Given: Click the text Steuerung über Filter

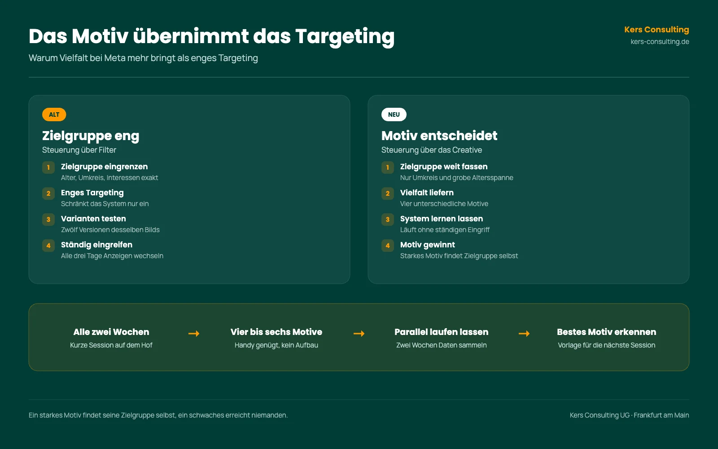Looking at the screenshot, I should (79, 150).
